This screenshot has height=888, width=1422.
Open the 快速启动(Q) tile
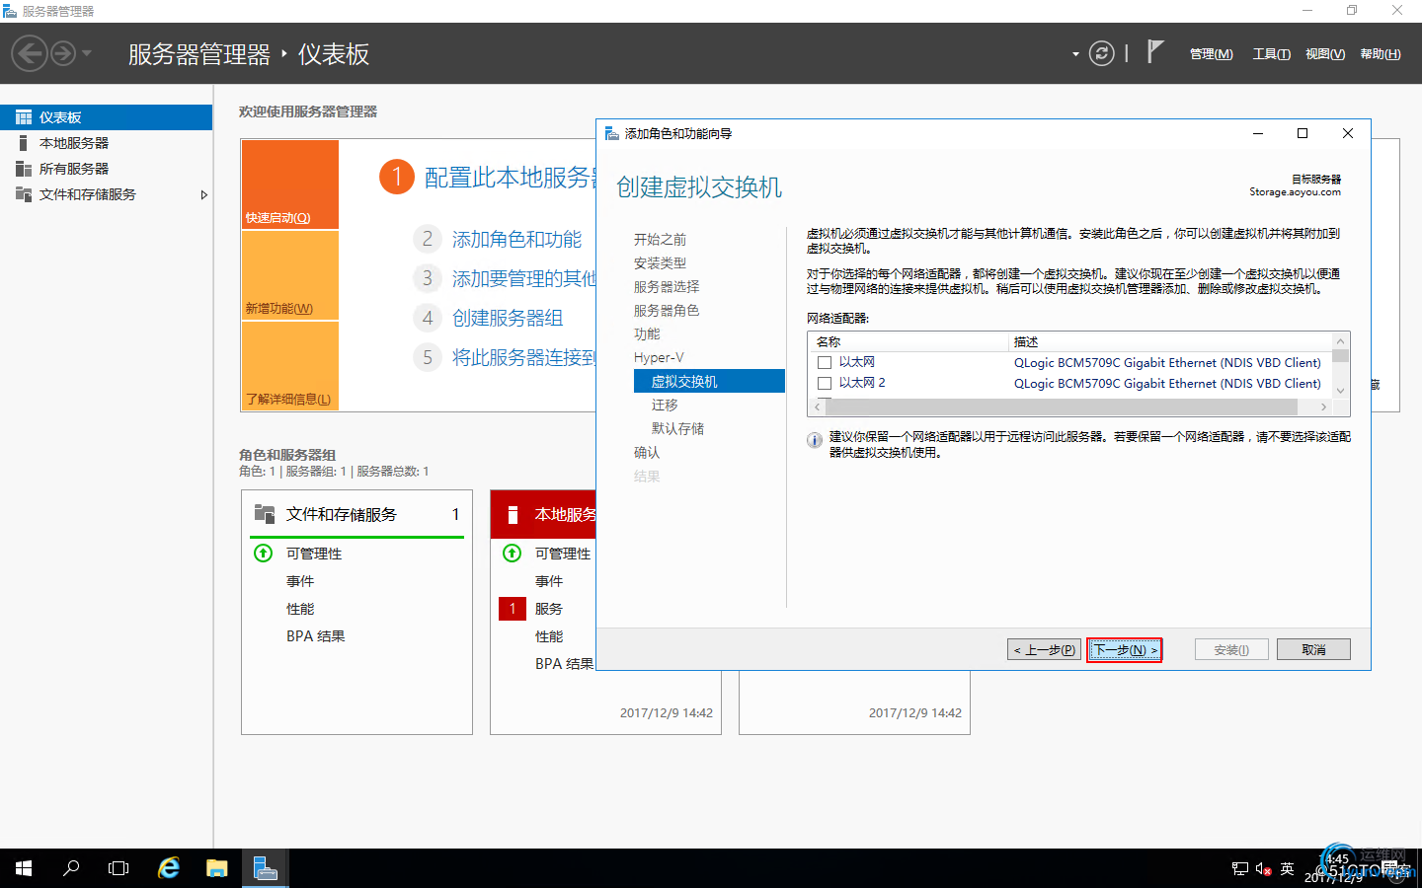coord(290,185)
